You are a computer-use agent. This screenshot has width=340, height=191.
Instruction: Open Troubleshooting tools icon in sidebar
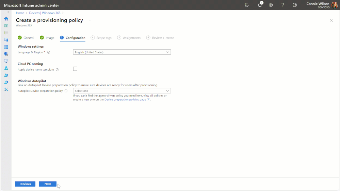tap(6, 89)
